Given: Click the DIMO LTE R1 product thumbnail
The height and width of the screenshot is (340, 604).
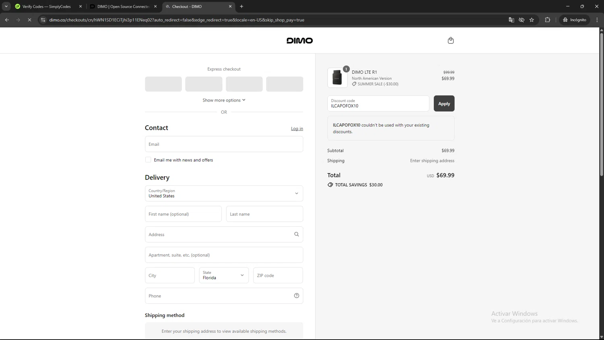Looking at the screenshot, I should (x=337, y=77).
